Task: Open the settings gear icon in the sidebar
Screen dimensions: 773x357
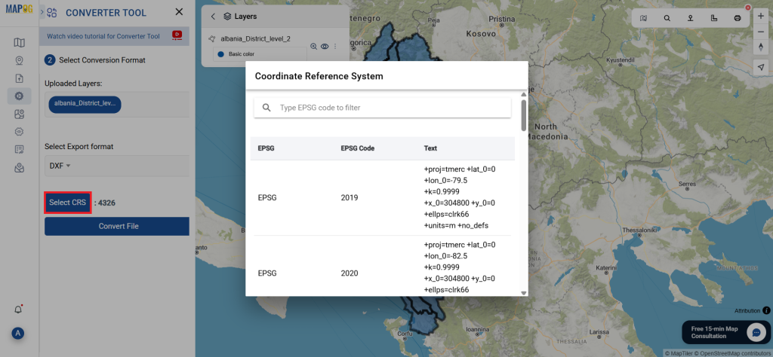Action: point(19,132)
